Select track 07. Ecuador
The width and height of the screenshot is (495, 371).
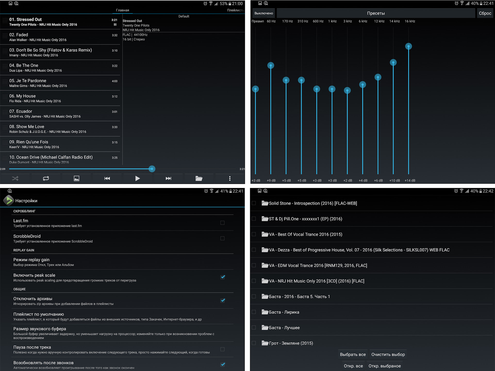60,114
